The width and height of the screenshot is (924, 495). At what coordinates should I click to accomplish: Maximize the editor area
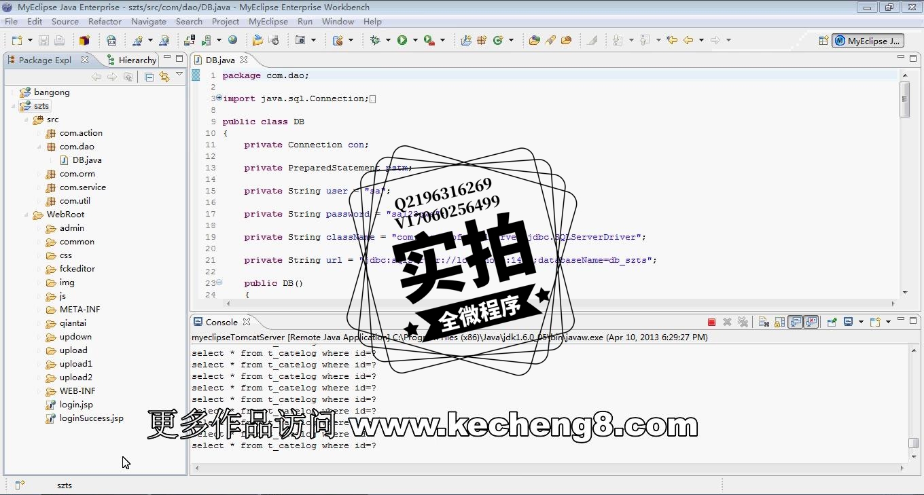tap(914, 58)
